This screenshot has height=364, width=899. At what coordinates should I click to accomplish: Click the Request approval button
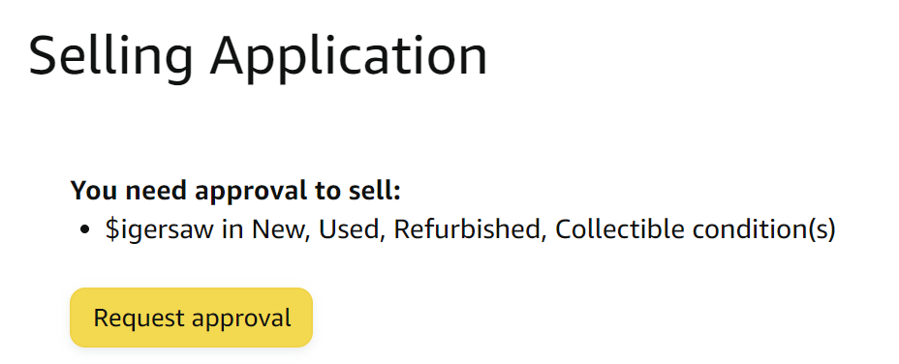click(191, 318)
